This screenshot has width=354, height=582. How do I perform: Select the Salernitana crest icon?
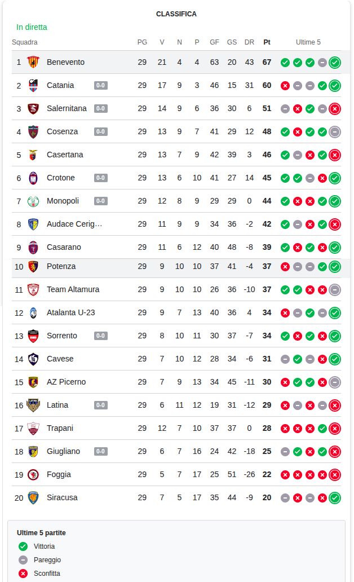coord(33,108)
